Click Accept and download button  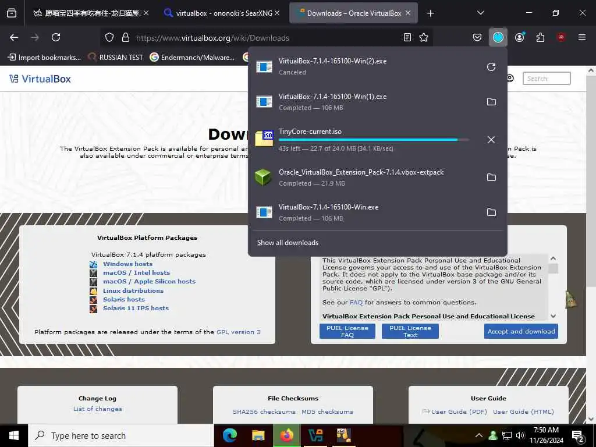[521, 331]
